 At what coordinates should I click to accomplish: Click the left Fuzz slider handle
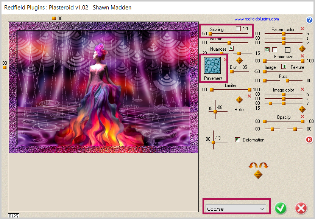(x=265, y=81)
